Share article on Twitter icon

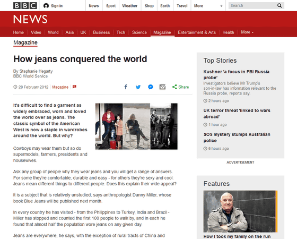coord(138,87)
